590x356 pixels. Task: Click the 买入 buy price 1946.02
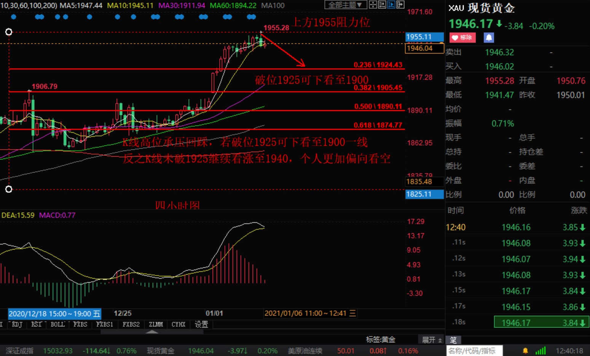click(499, 66)
